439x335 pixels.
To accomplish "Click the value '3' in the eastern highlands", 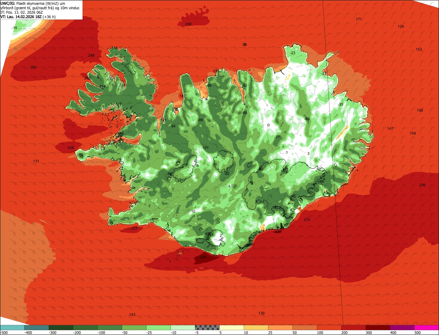I will (308, 153).
